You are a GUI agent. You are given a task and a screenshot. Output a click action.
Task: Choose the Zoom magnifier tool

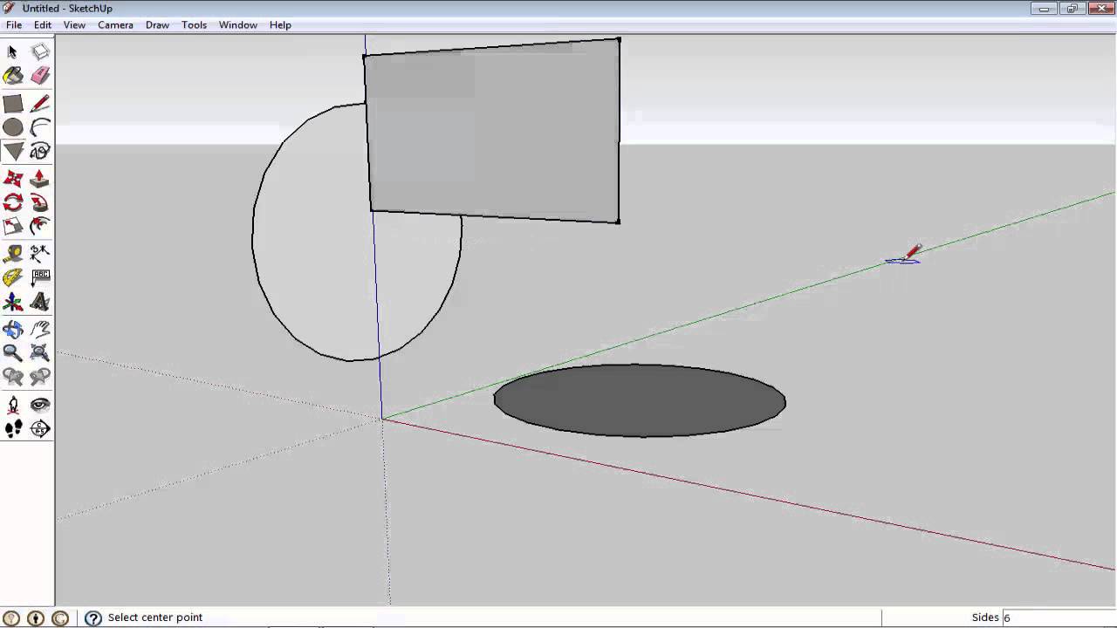tap(13, 353)
